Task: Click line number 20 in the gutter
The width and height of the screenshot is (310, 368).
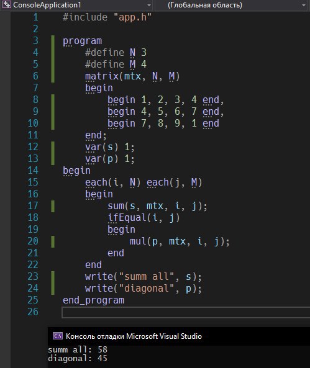Action: pos(33,241)
